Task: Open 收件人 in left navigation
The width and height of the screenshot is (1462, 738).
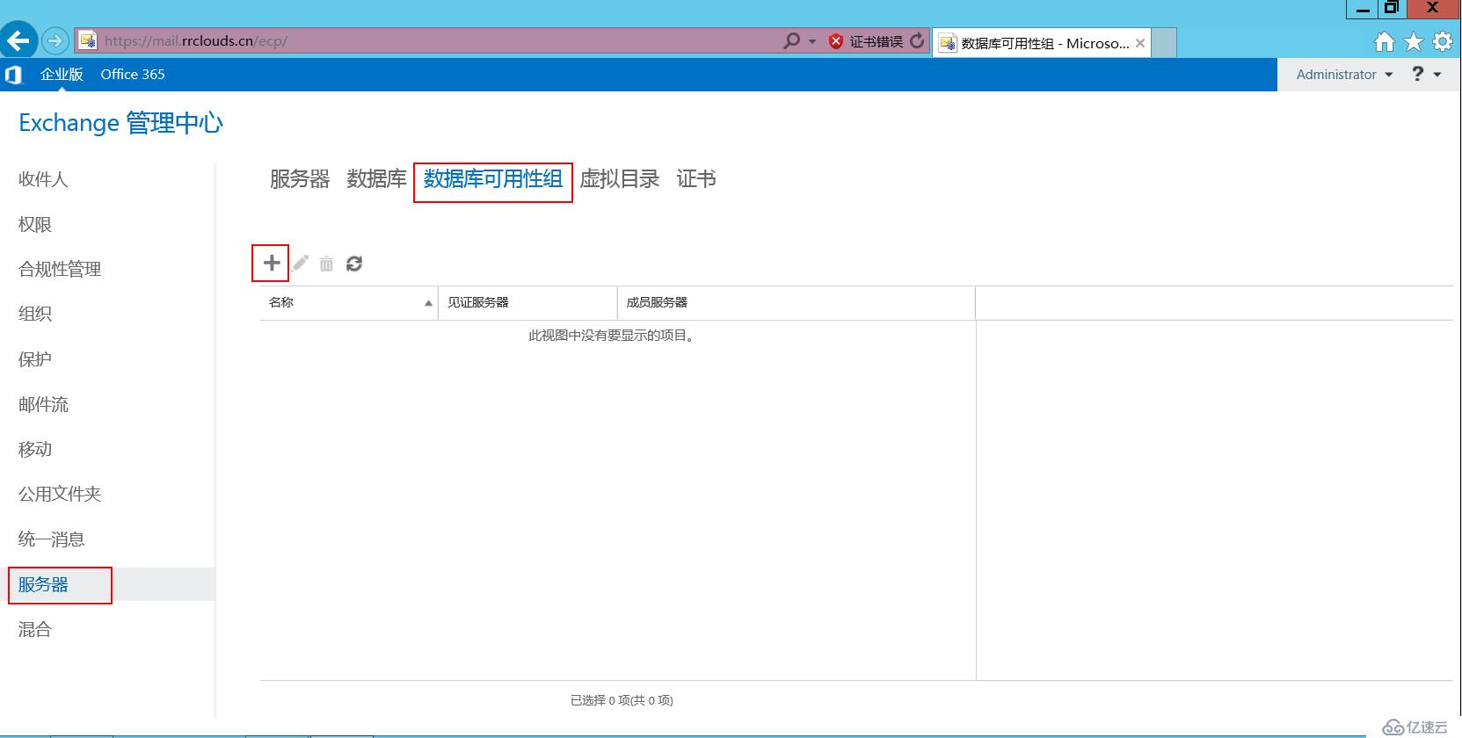Action: (x=43, y=179)
